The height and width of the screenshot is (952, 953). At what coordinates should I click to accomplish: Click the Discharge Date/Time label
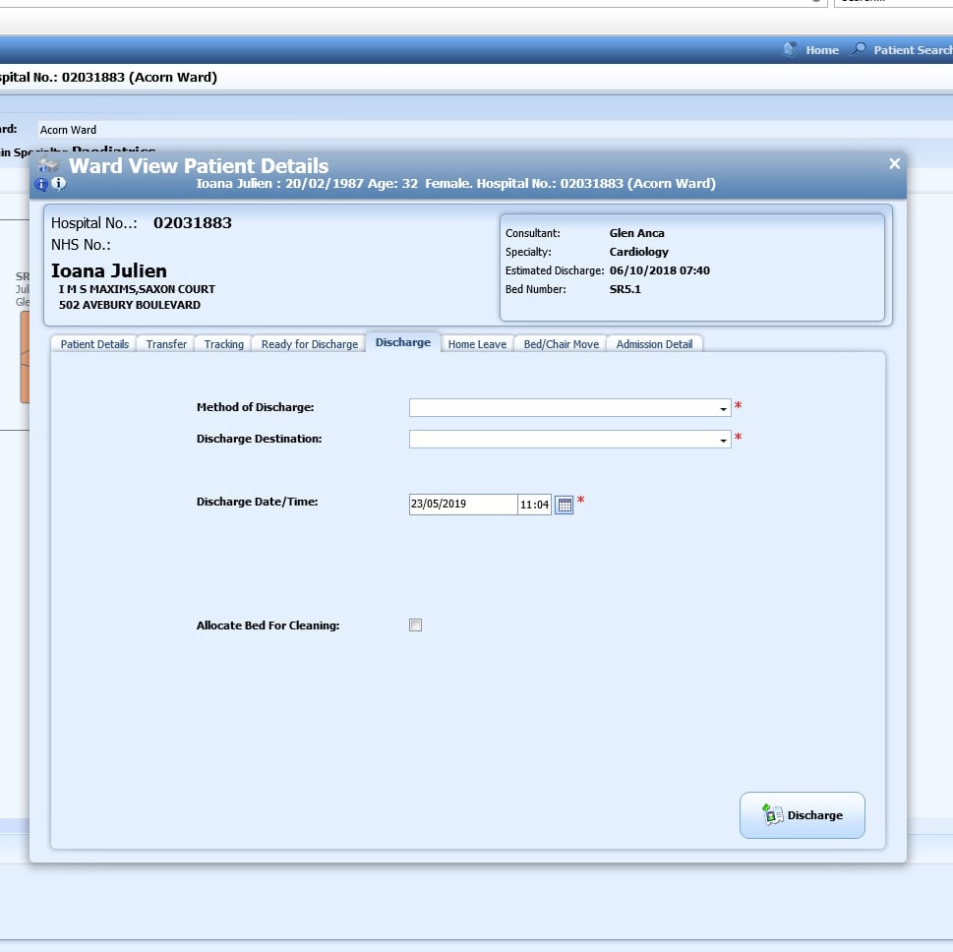click(257, 503)
